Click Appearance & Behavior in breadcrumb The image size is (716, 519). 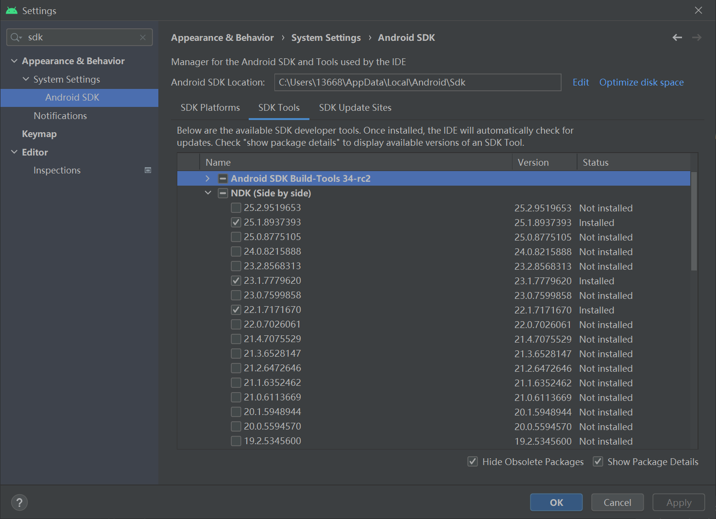(x=222, y=37)
